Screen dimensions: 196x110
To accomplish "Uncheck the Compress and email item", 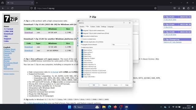I will [x=82, y=68].
